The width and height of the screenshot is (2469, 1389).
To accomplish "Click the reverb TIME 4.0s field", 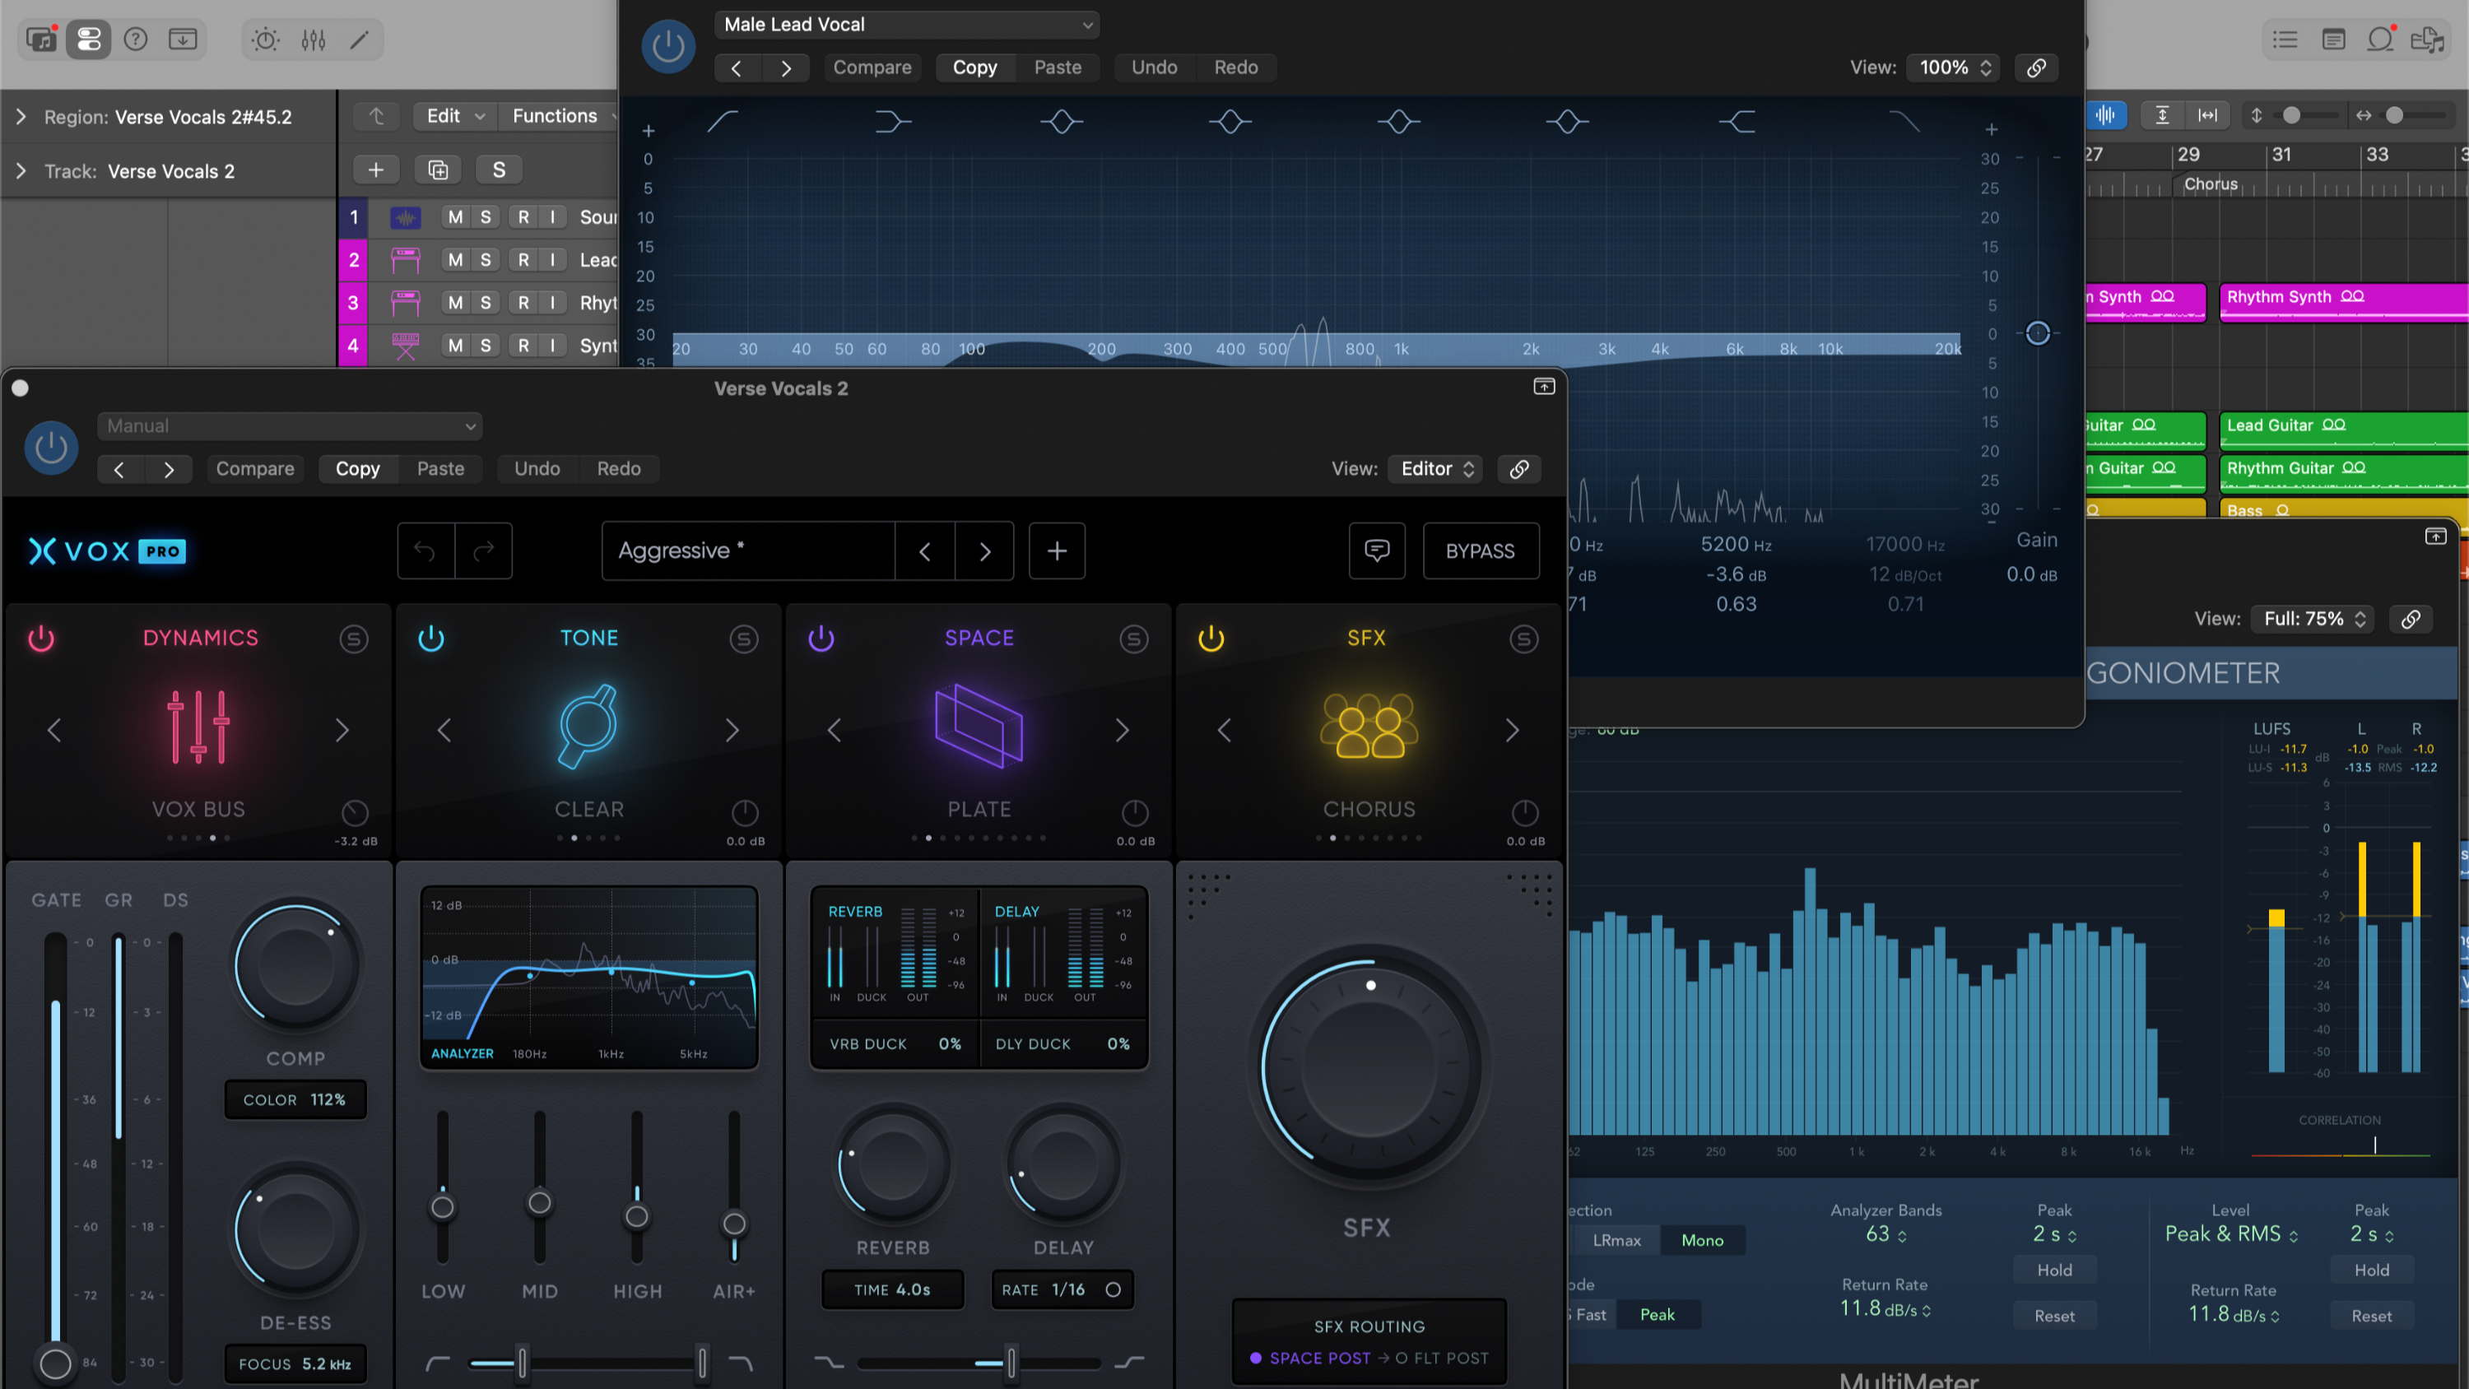I will 892,1290.
